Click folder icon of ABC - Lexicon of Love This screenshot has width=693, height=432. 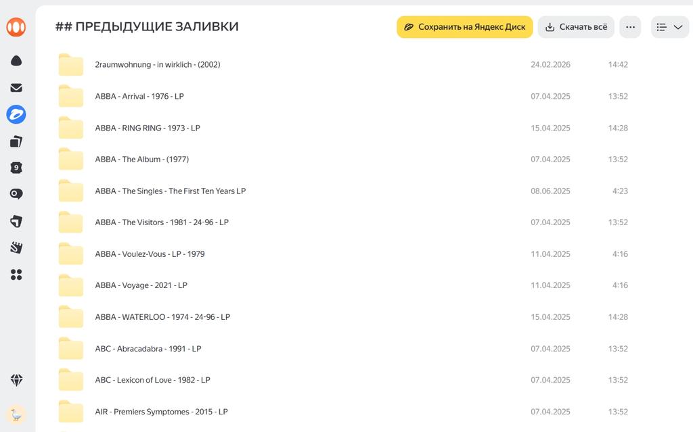(x=70, y=381)
